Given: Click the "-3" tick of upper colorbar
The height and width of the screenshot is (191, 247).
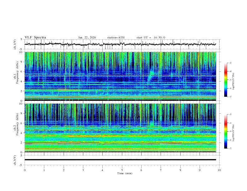Looking at the screenshot, I should click(230, 63).
